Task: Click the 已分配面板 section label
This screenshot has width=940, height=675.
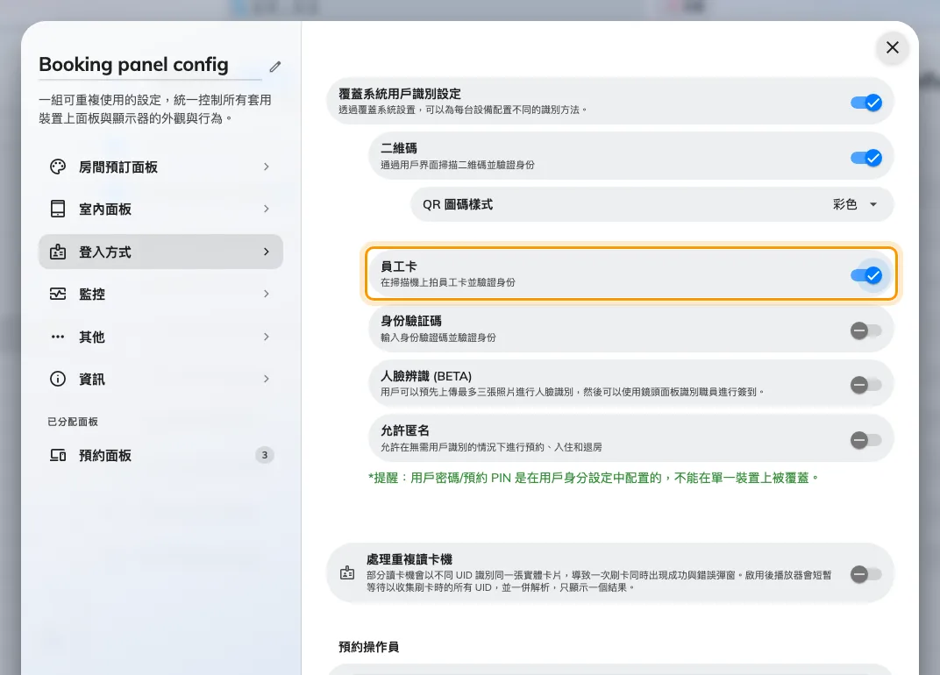Action: click(73, 422)
